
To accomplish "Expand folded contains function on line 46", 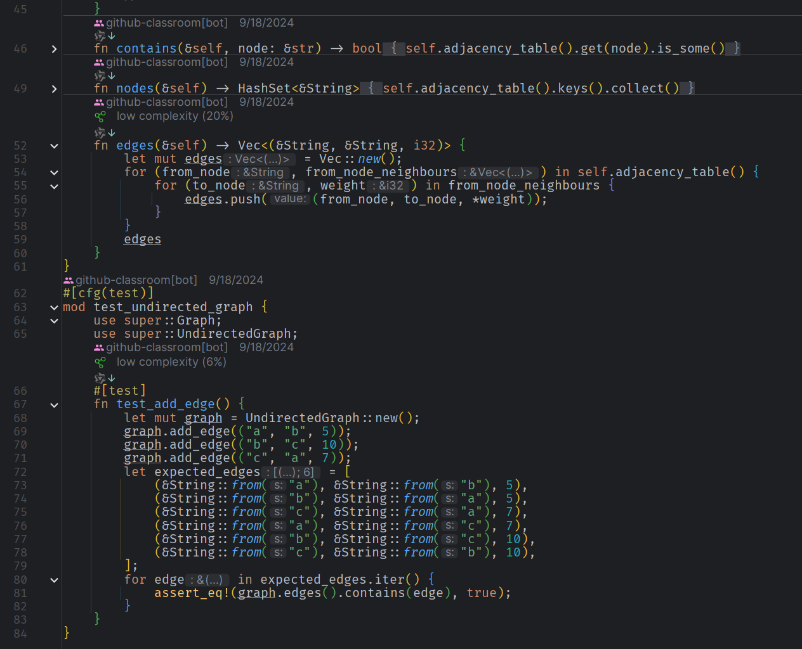I will click(x=54, y=49).
